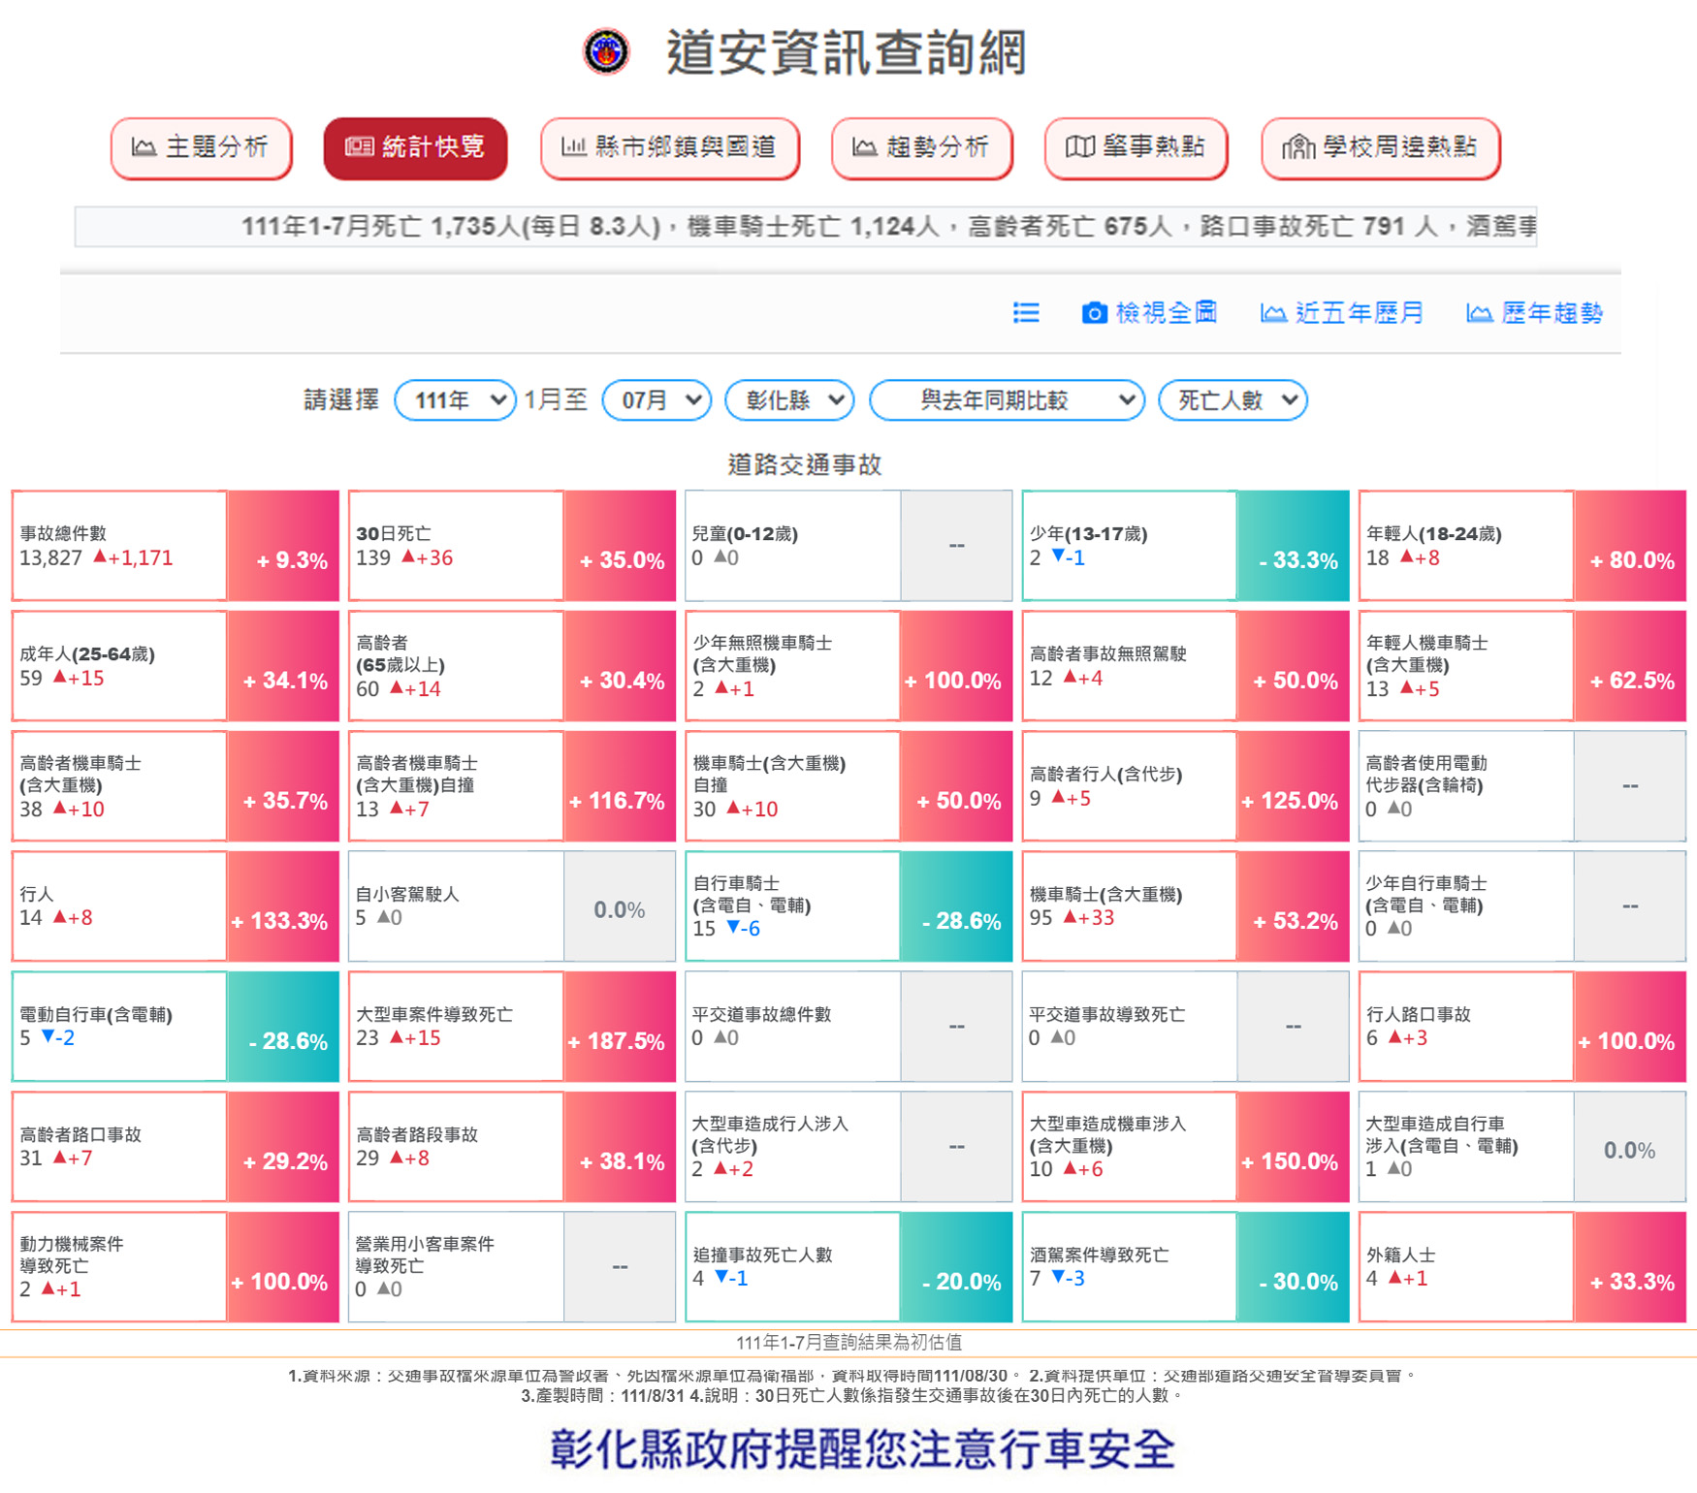Image resolution: width=1697 pixels, height=1493 pixels.
Task: Click the scrolling news ticker text bar
Action: [805, 227]
